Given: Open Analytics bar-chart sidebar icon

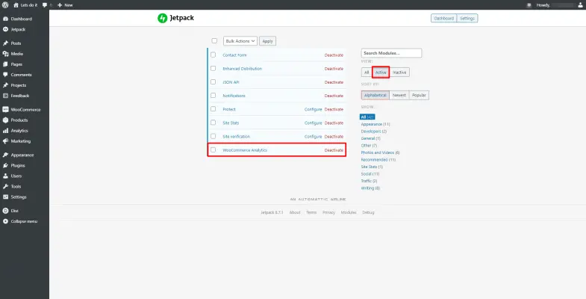Looking at the screenshot, I should pos(5,131).
